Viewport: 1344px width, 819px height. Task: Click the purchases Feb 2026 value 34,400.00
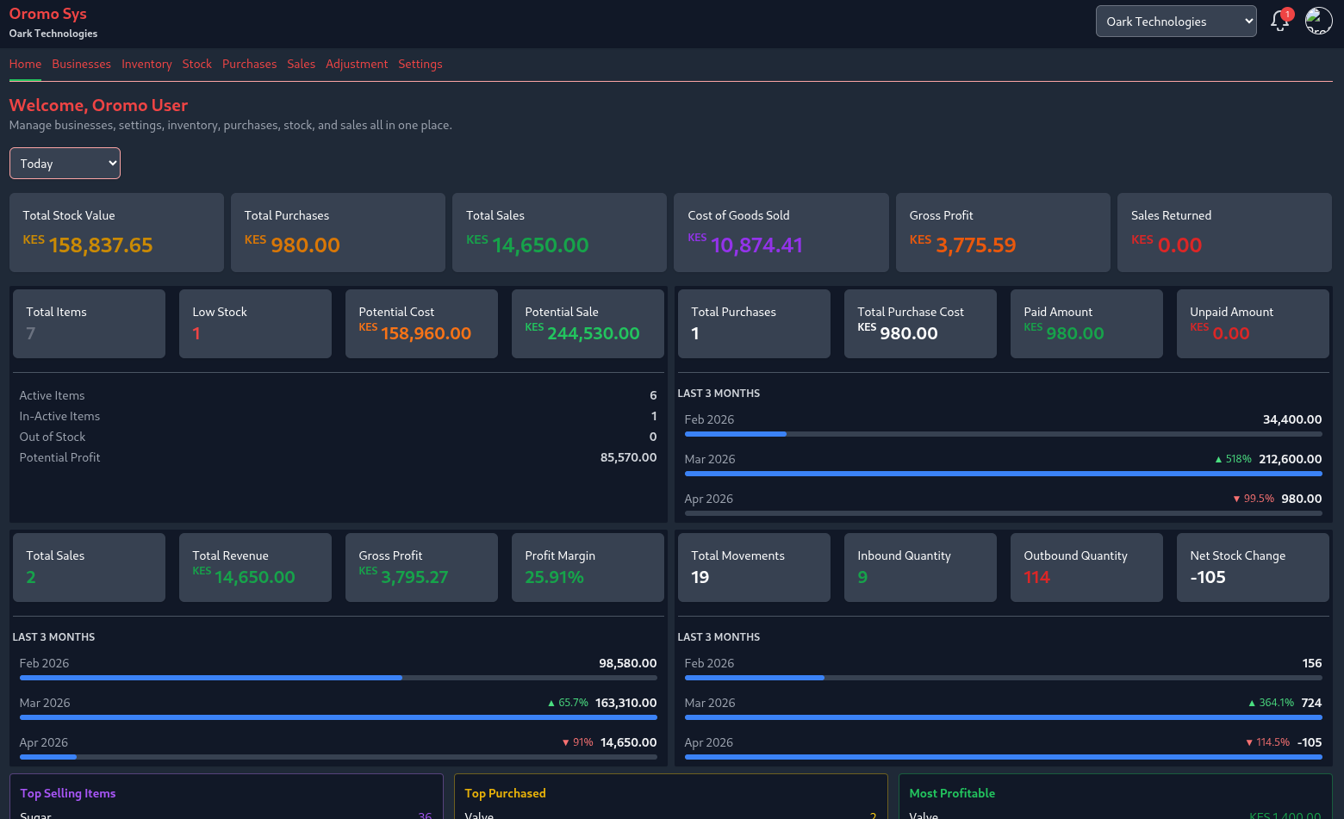[1292, 419]
